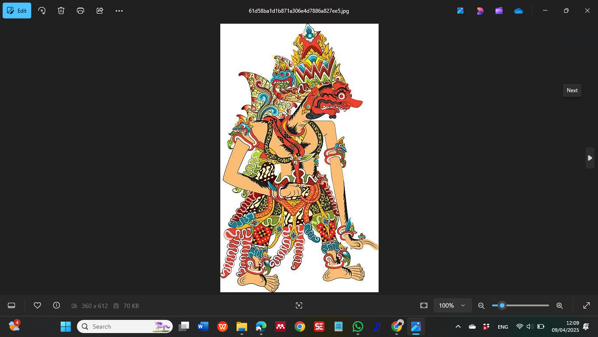Go to the next photo with the arrow
This screenshot has width=598, height=337.
[x=590, y=158]
